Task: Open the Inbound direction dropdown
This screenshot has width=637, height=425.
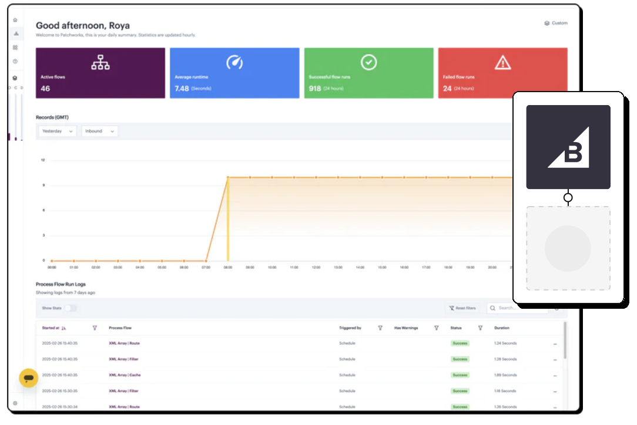Action: [x=100, y=131]
